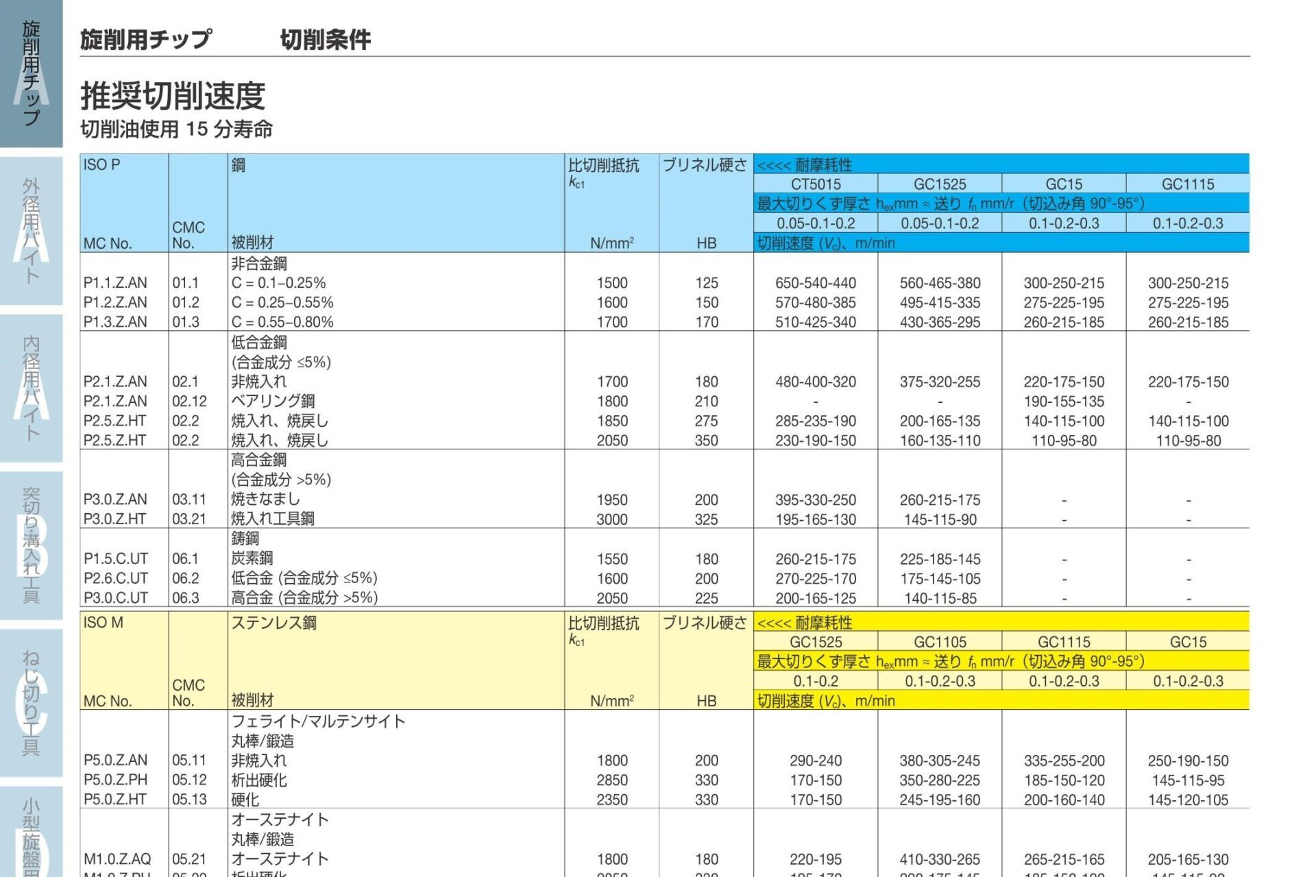Select the GC1105 grade column header
Image resolution: width=1316 pixels, height=877 pixels.
[x=939, y=642]
